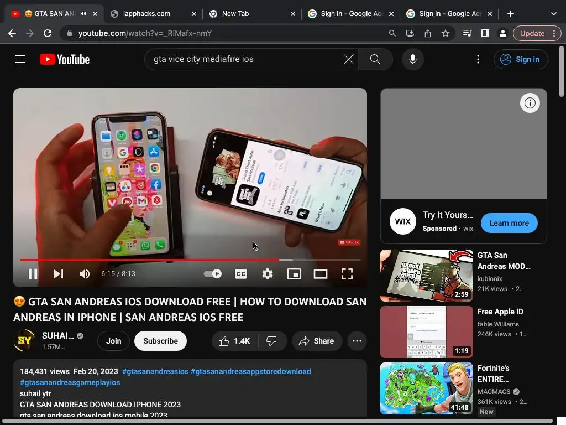Click the page vertical scrollbar

(x=562, y=71)
